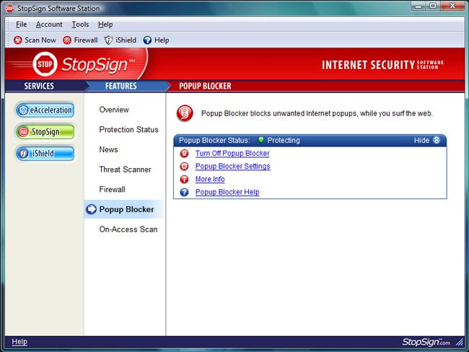This screenshot has width=469, height=352.
Task: Click the Firewall toolbar label
Action: [x=86, y=40]
